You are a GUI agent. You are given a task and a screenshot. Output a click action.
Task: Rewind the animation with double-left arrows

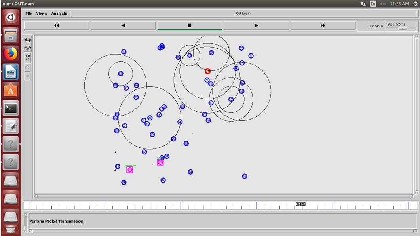[56, 25]
